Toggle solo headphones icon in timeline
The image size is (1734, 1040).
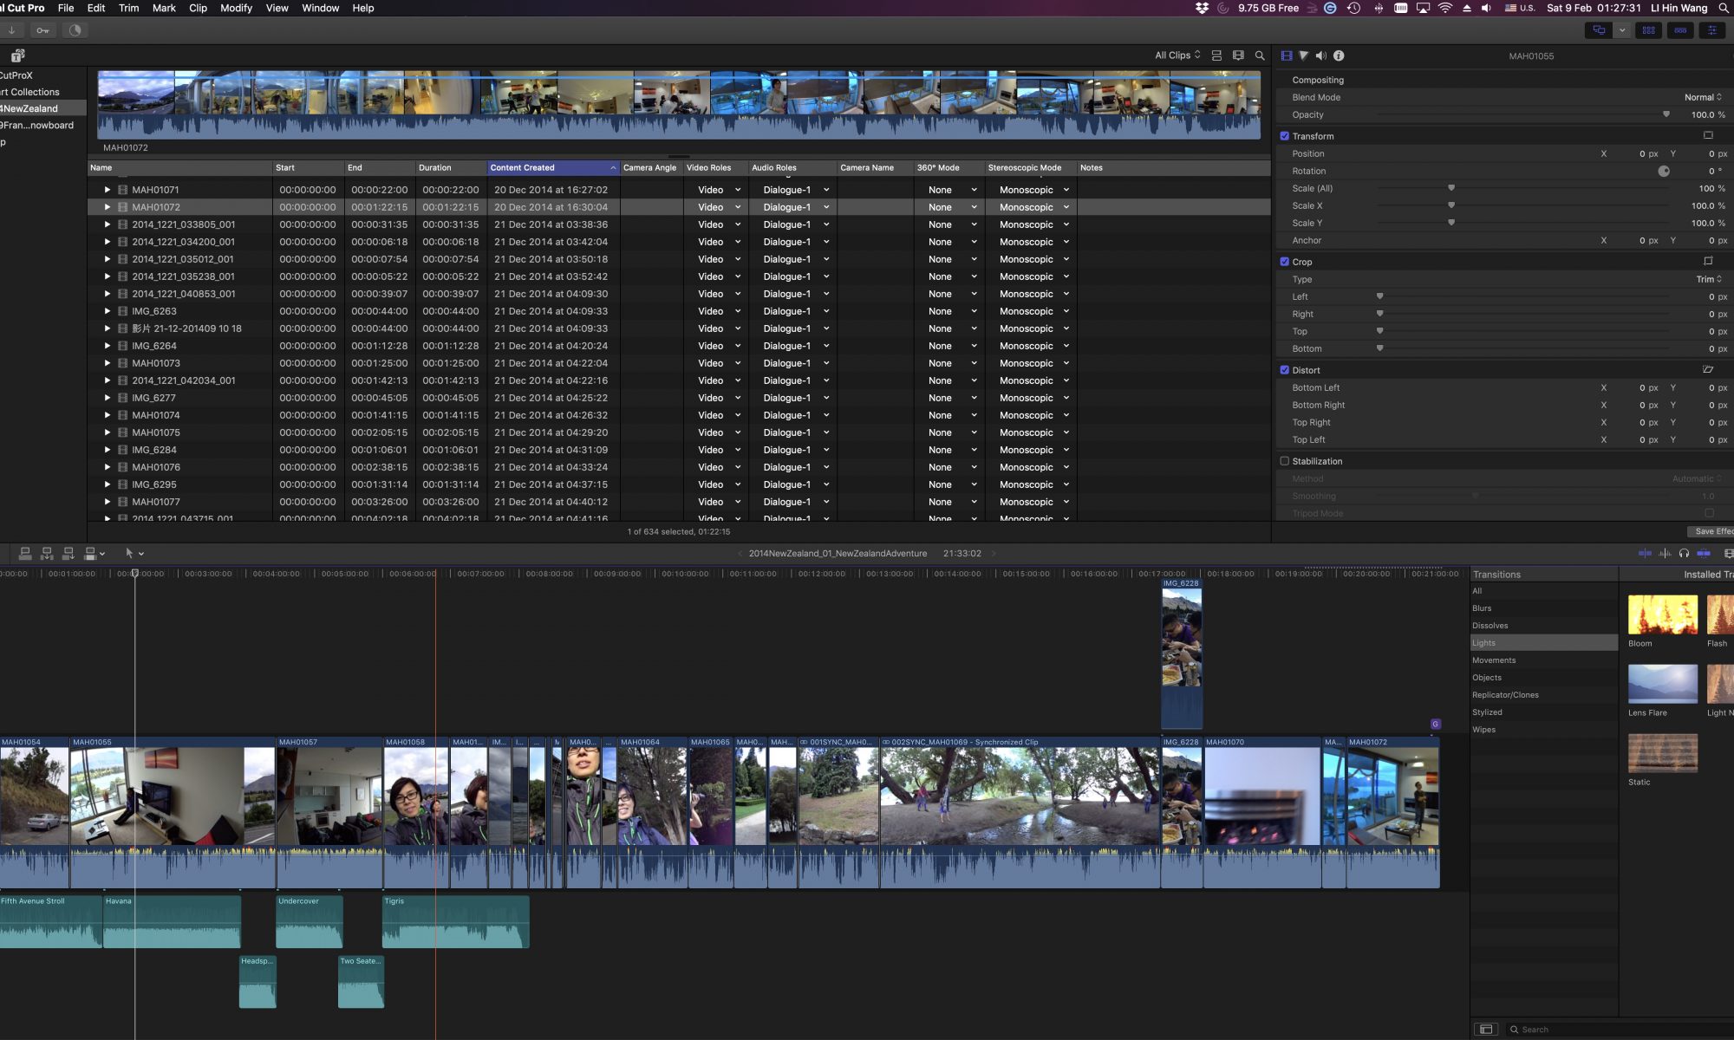pyautogui.click(x=1684, y=553)
